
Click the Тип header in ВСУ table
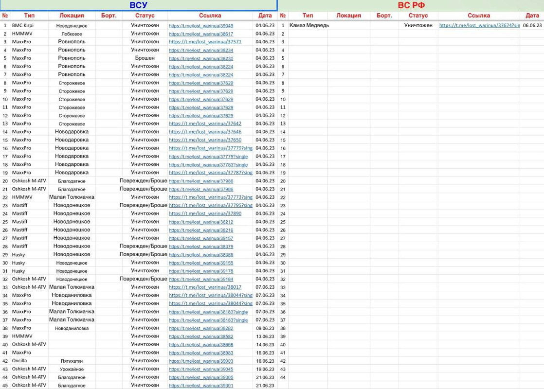pyautogui.click(x=30, y=16)
